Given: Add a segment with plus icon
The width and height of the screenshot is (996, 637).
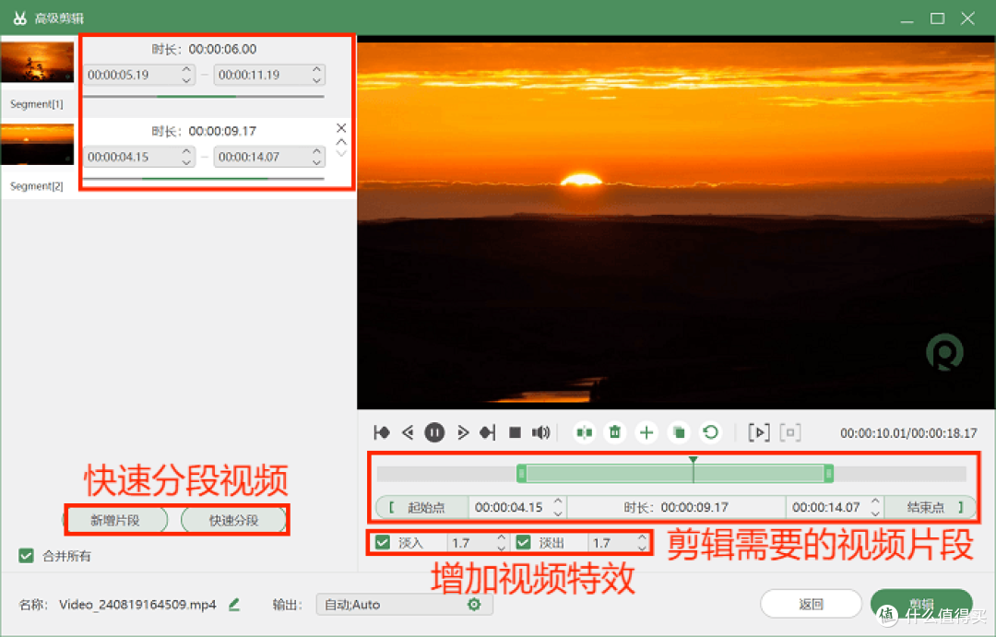Looking at the screenshot, I should [x=646, y=432].
